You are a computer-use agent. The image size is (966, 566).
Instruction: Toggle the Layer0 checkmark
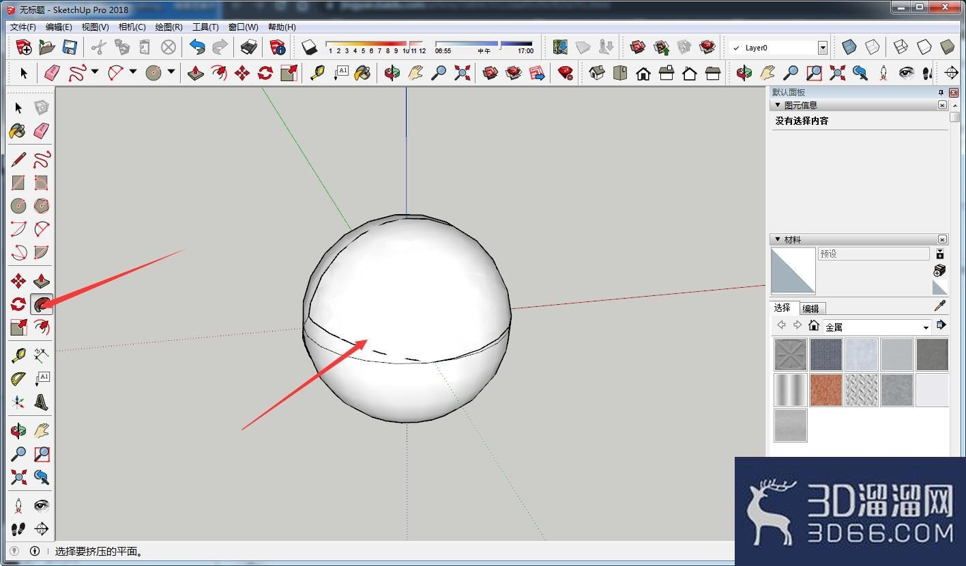pyautogui.click(x=735, y=48)
